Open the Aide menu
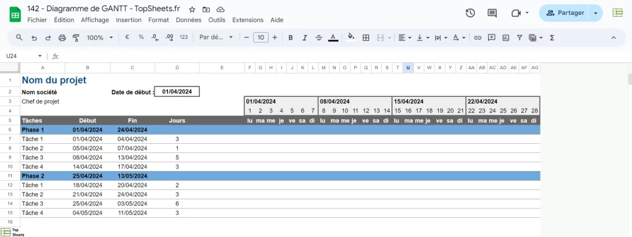The height and width of the screenshot is (237, 632). click(277, 20)
